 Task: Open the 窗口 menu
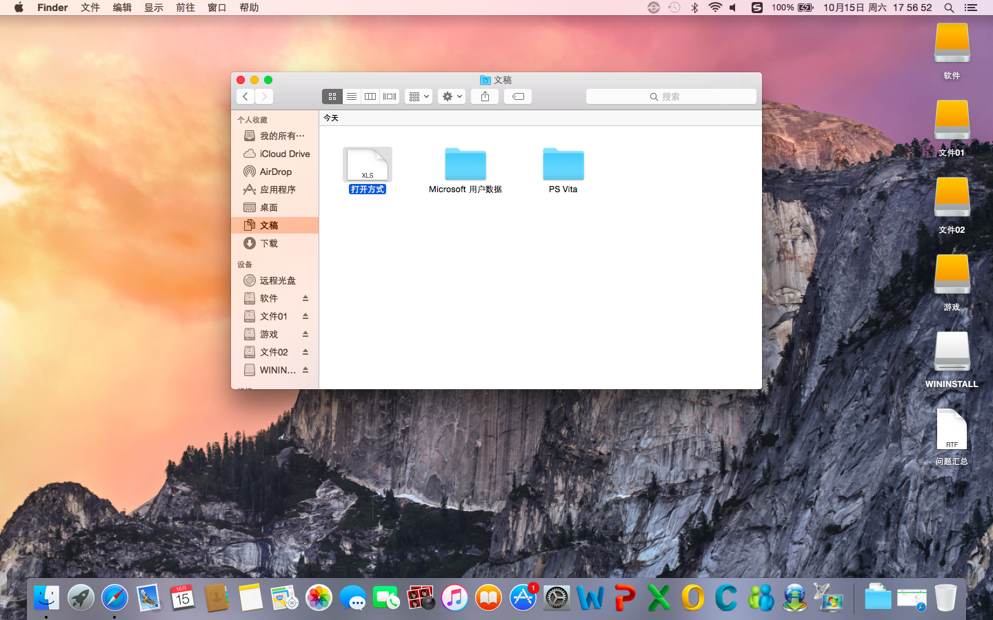pos(217,8)
